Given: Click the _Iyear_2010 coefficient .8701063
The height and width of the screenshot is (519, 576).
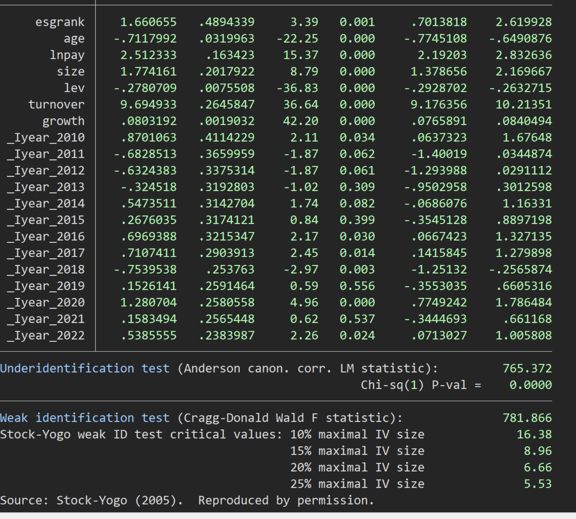Looking at the screenshot, I should (x=149, y=138).
